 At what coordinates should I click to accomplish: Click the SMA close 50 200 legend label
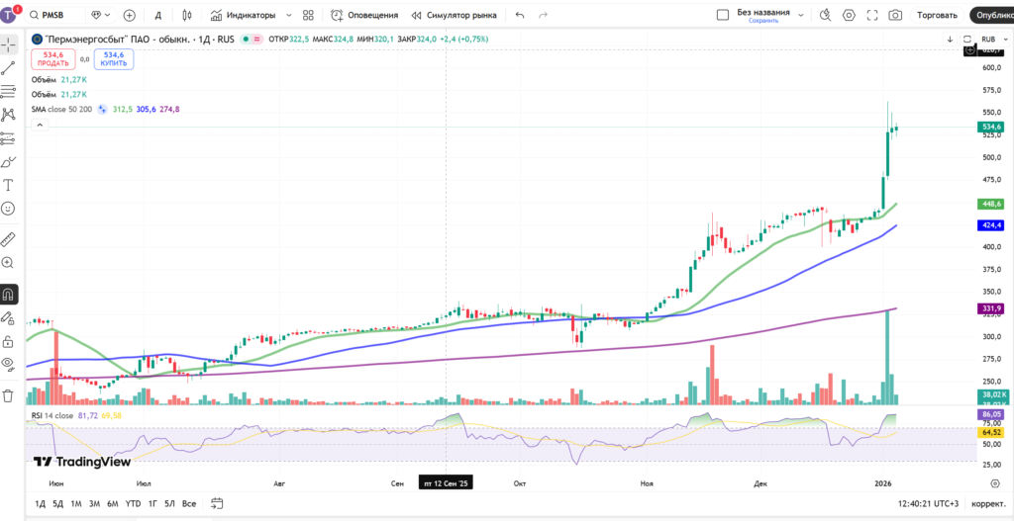point(62,110)
